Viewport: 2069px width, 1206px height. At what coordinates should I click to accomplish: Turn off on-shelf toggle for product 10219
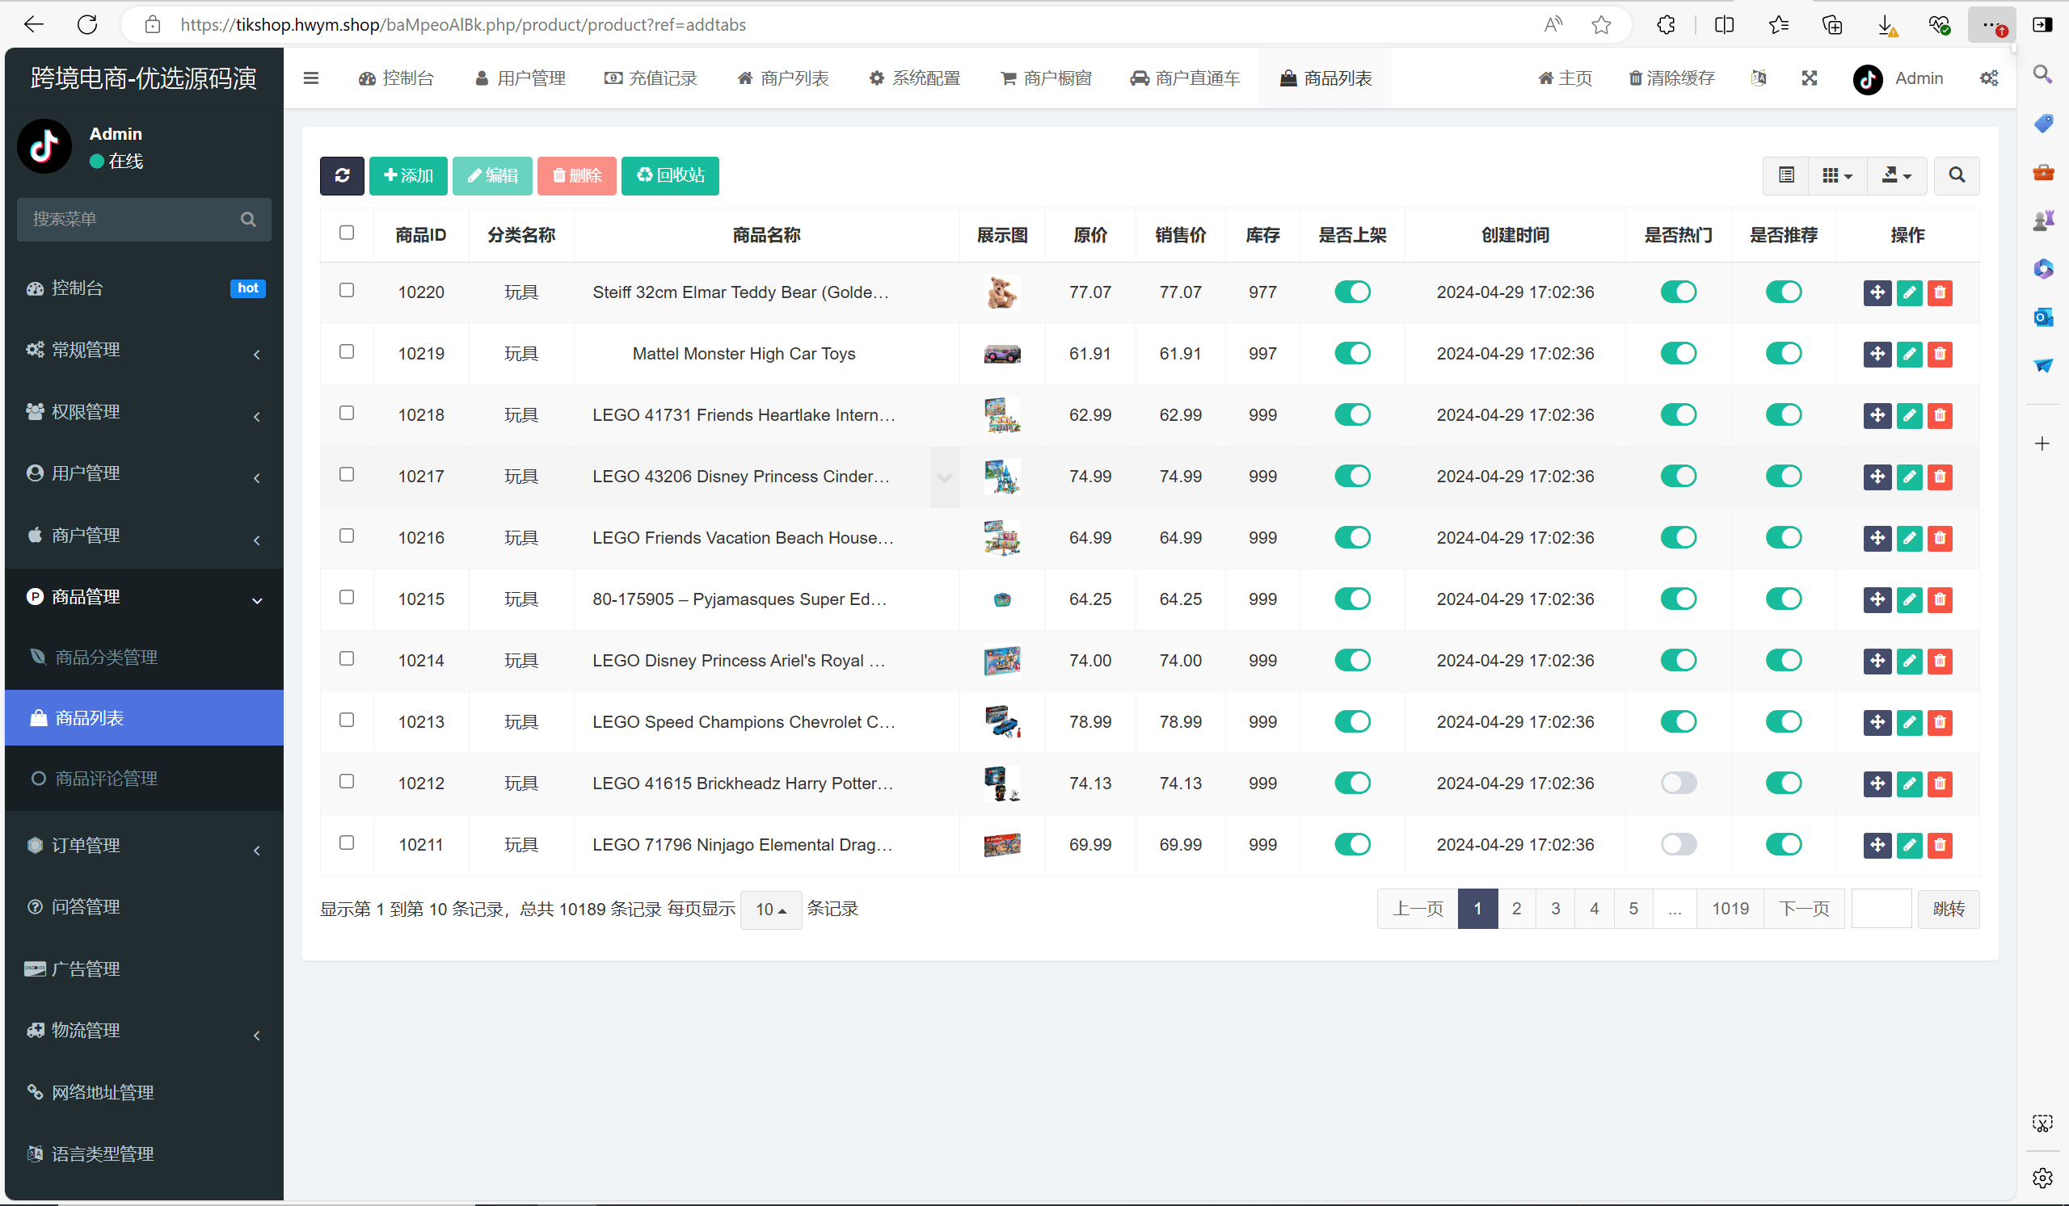tap(1352, 354)
